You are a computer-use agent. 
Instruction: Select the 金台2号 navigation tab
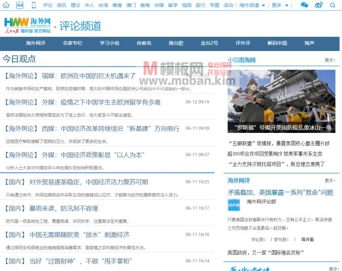click(209, 43)
